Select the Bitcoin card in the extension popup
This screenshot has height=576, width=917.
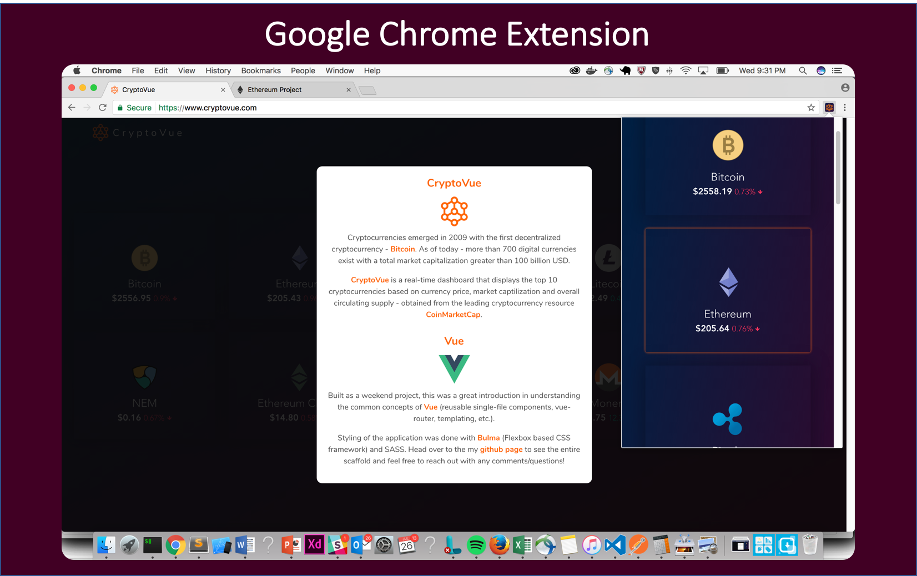[728, 166]
